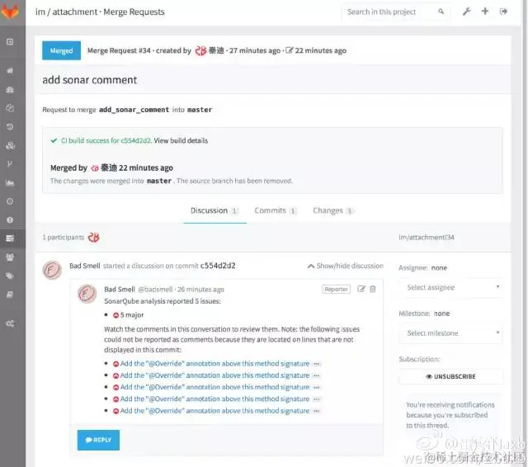Open the Select milestone dropdown
Image resolution: width=528 pixels, height=467 pixels.
tap(451, 333)
